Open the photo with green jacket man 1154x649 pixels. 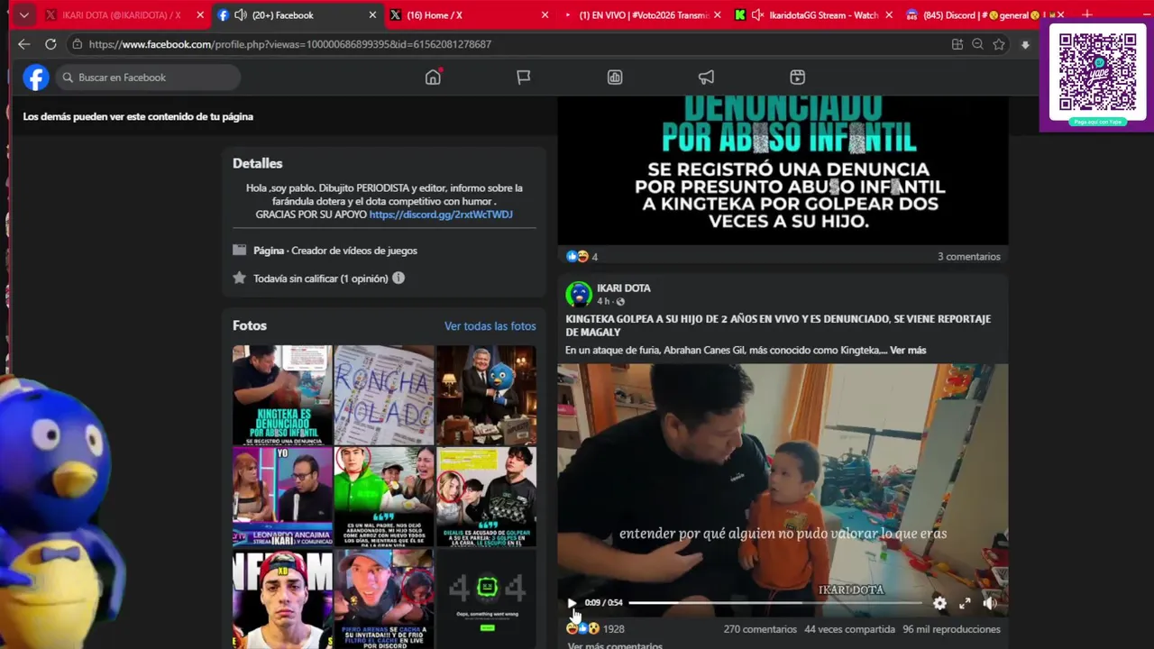pos(384,497)
